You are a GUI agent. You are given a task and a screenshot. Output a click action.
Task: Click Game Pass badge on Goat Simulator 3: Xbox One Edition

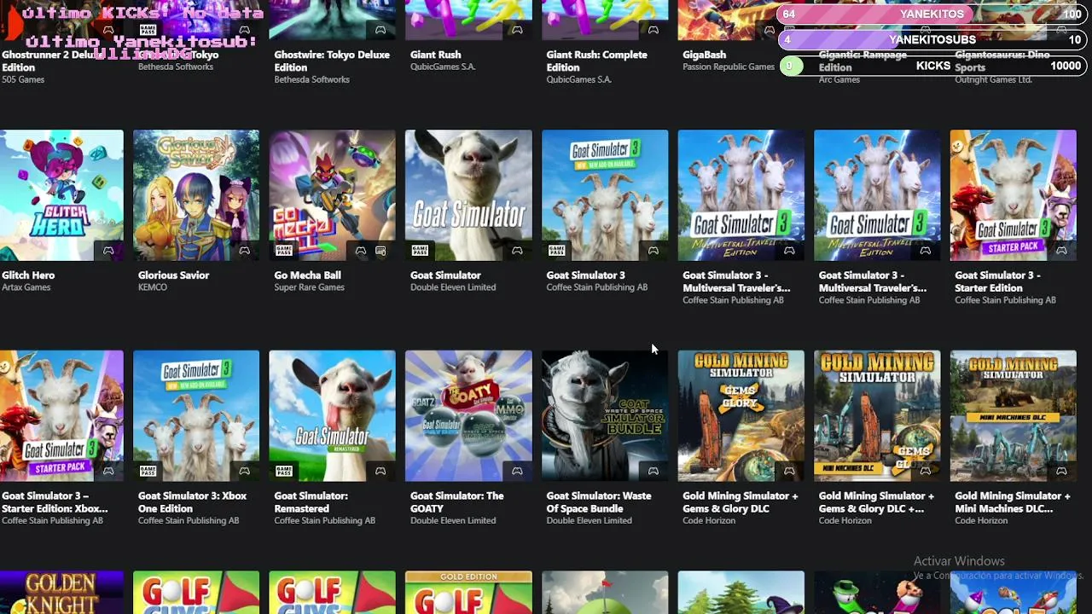coord(148,471)
